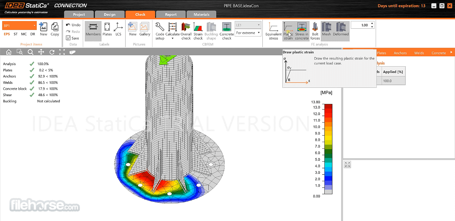This screenshot has width=455, height=221.
Task: Reset view with the Home icon
Action: [x=9, y=52]
